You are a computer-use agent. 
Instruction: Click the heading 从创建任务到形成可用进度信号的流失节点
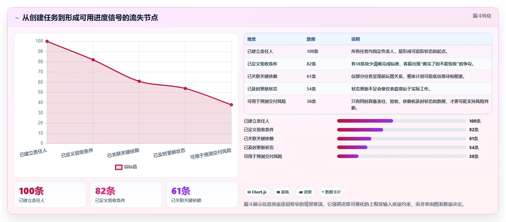point(90,18)
